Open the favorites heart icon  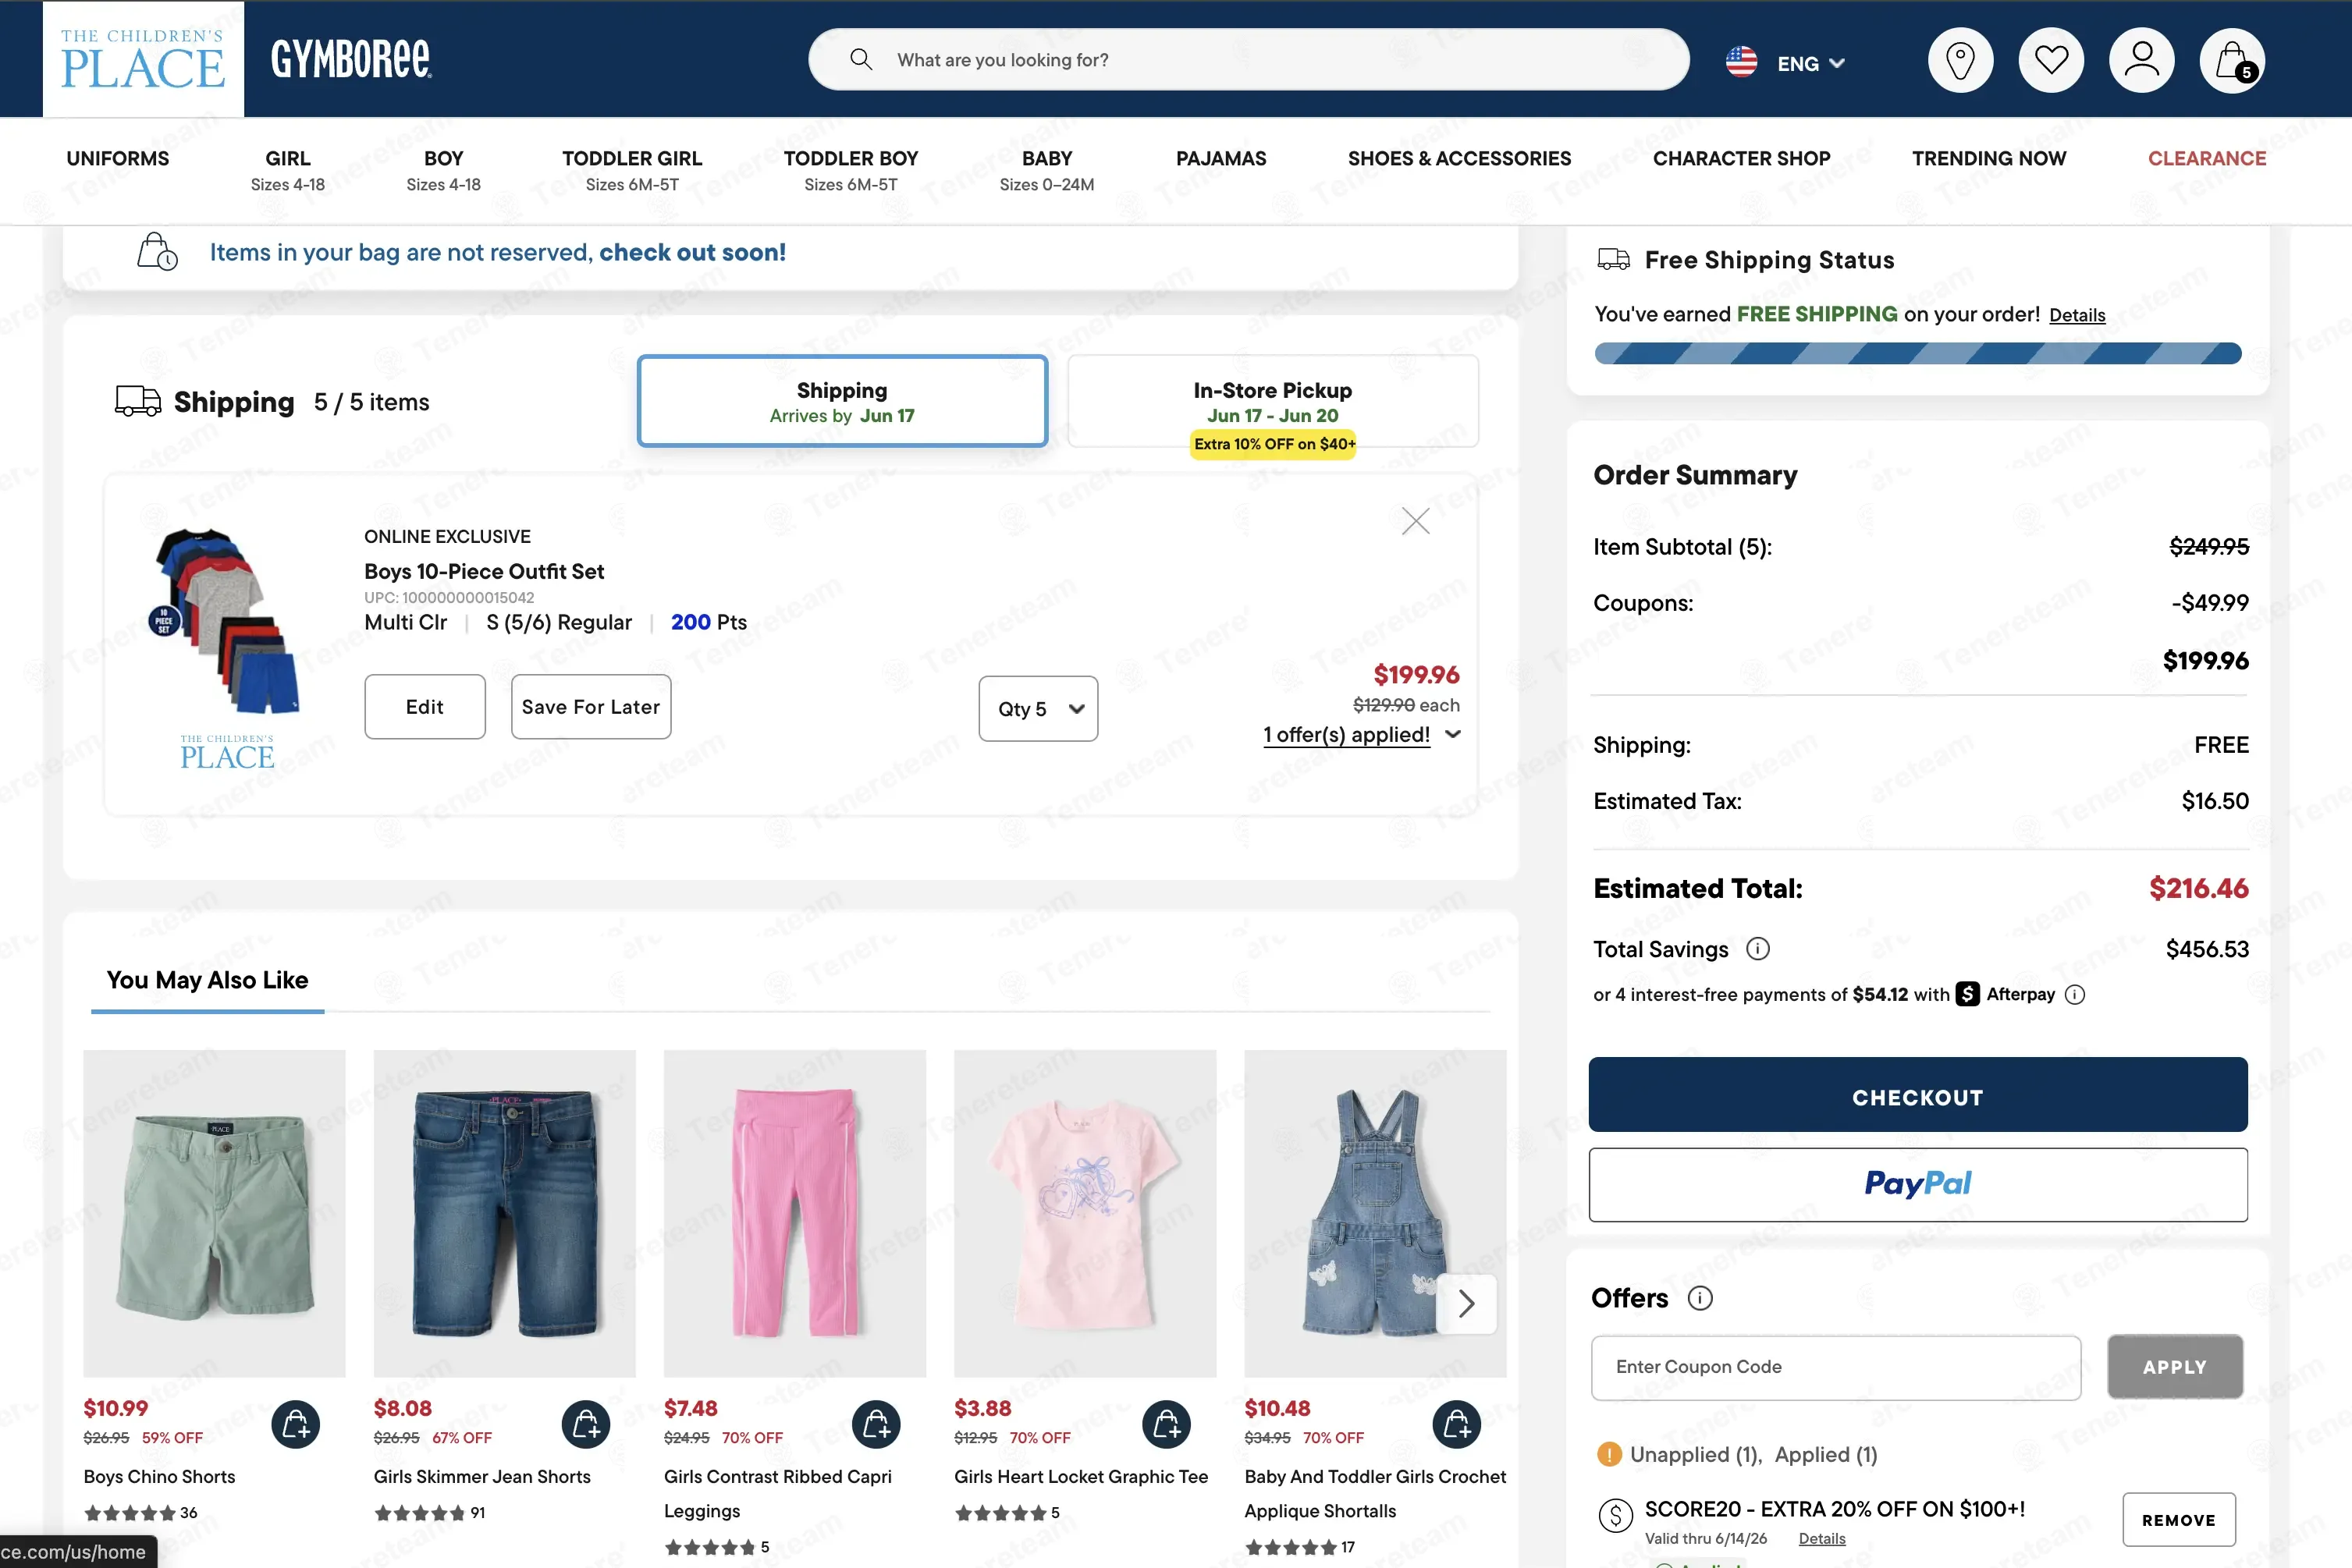(x=2051, y=61)
